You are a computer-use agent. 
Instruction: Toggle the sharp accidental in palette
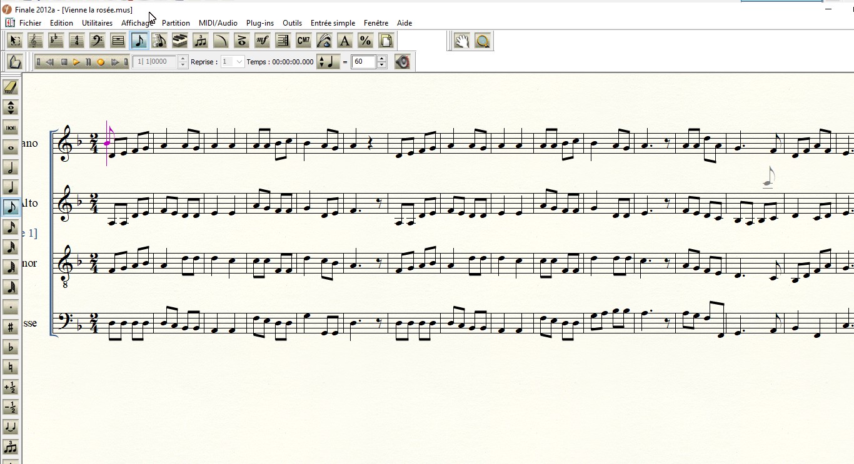click(x=10, y=327)
